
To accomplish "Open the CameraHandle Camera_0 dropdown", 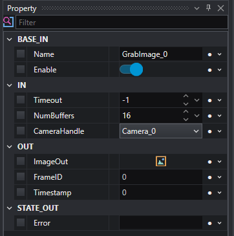I will (x=161, y=131).
